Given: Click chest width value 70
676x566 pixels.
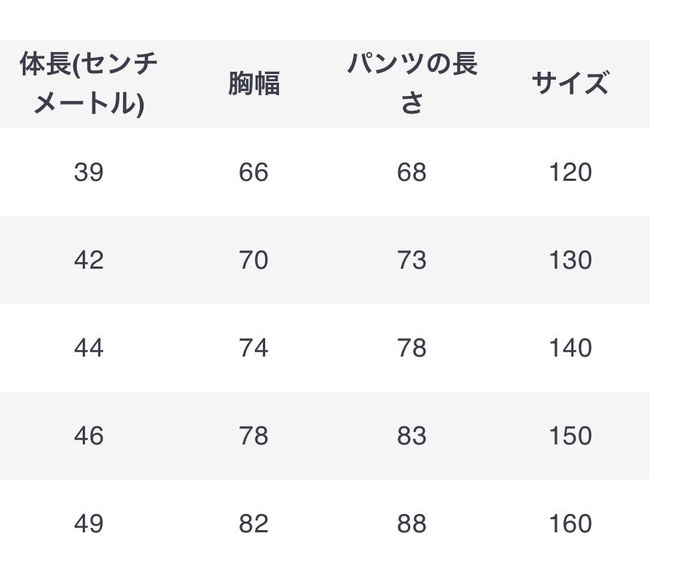Looking at the screenshot, I should pyautogui.click(x=253, y=261).
